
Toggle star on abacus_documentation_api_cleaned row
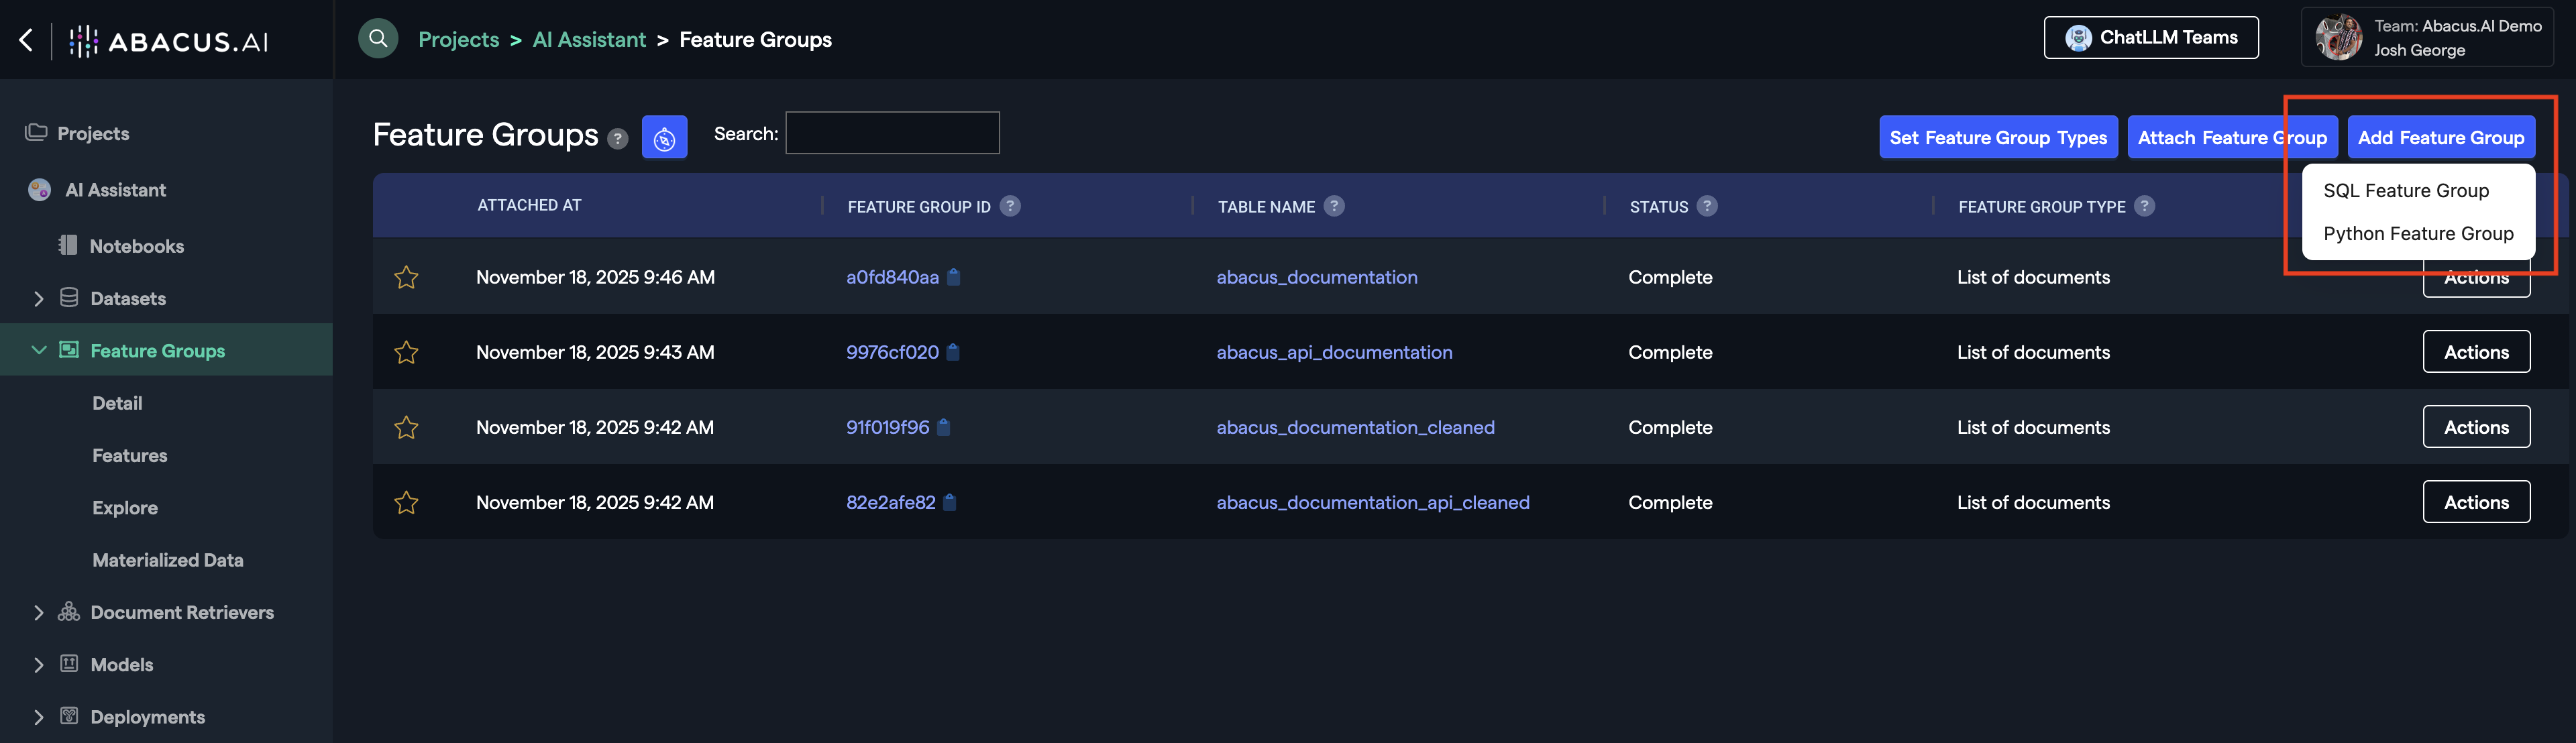tap(406, 502)
